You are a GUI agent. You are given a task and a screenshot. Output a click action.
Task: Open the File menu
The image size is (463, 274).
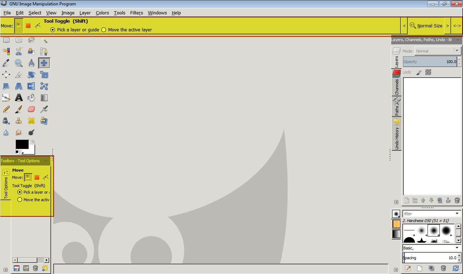pyautogui.click(x=7, y=13)
